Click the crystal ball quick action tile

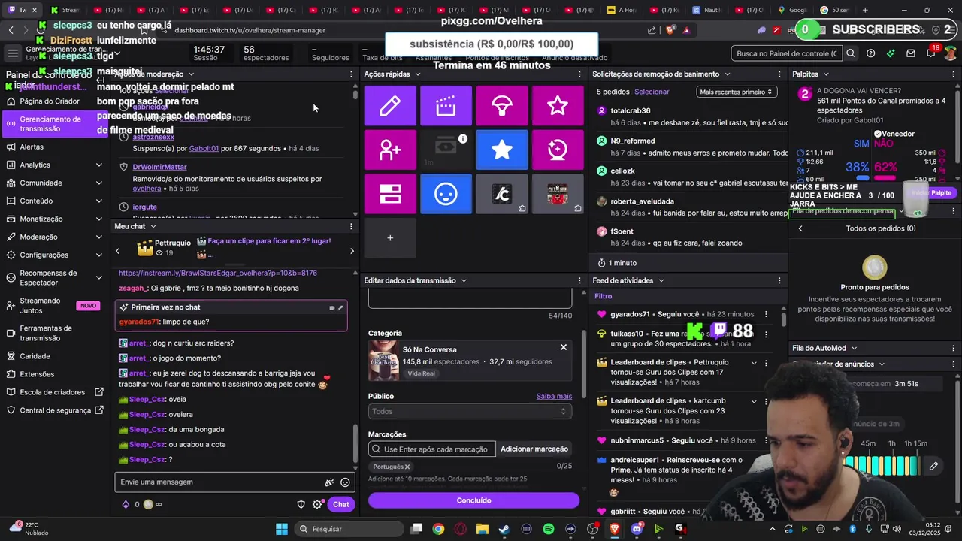pyautogui.click(x=558, y=150)
